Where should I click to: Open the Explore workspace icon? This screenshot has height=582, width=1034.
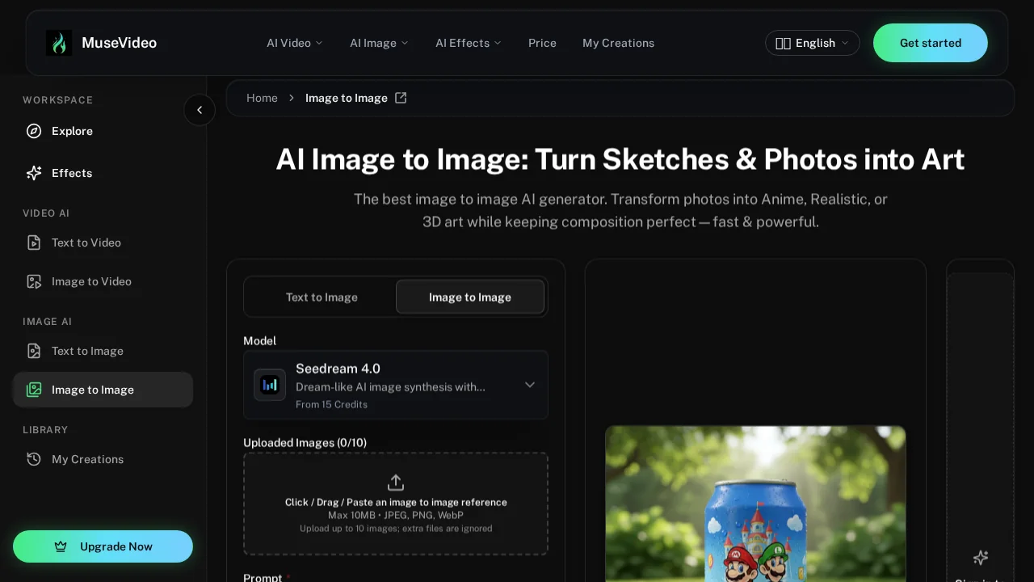(x=33, y=131)
